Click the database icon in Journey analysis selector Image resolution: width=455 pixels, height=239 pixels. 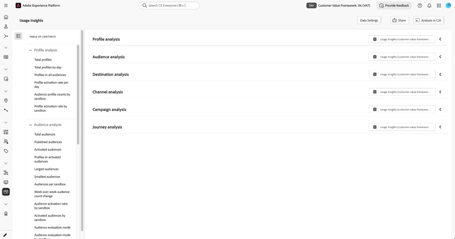[375, 127]
